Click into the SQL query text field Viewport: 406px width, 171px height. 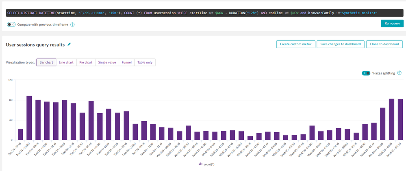pyautogui.click(x=191, y=13)
